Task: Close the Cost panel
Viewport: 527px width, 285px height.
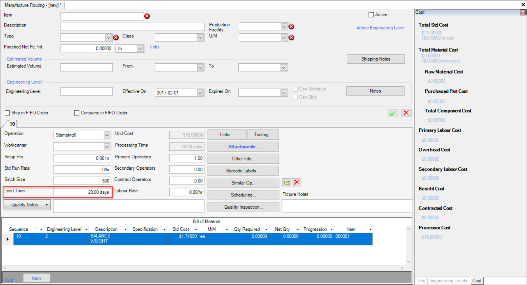Action: point(523,12)
